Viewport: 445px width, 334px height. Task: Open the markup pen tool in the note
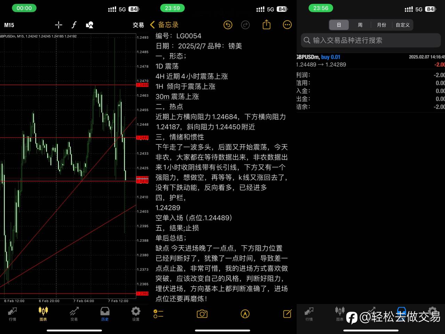tap(245, 314)
